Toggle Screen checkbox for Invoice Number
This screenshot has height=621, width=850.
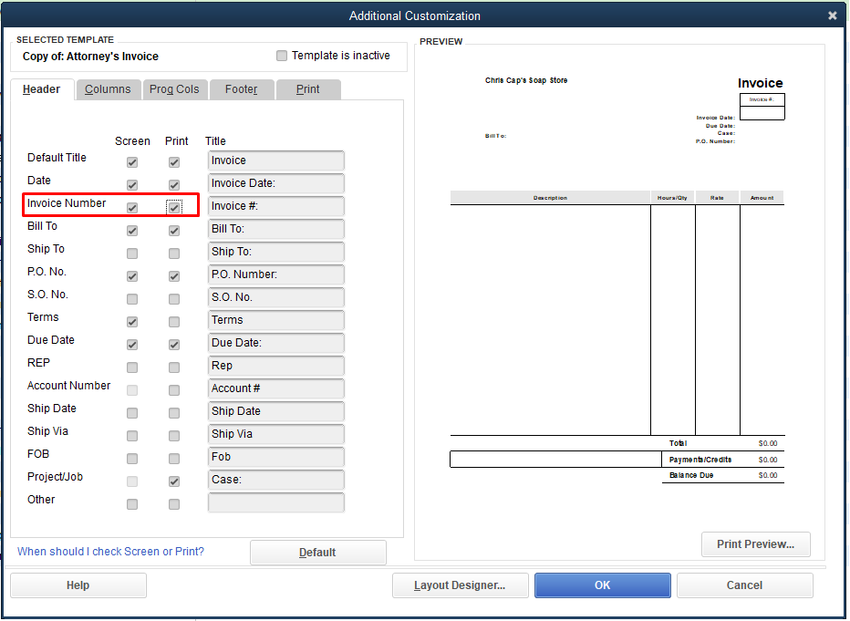tap(131, 208)
